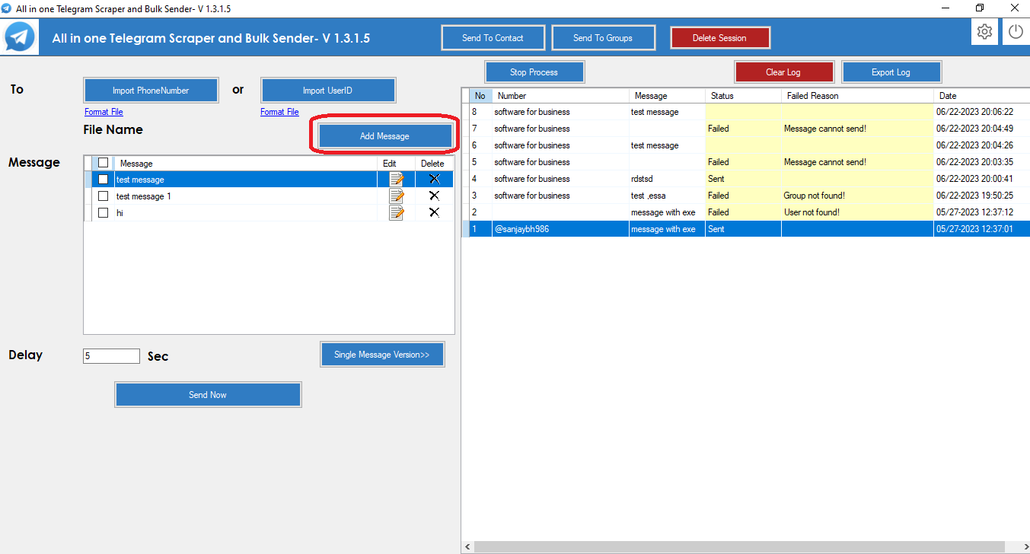Viewport: 1030px width, 554px height.
Task: Click the red Delete Session button
Action: (x=719, y=37)
